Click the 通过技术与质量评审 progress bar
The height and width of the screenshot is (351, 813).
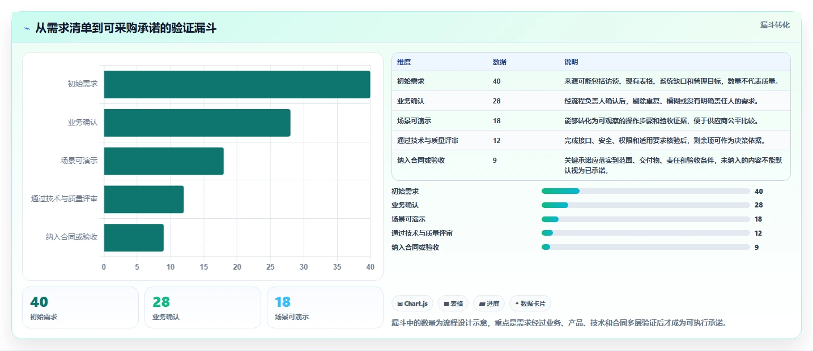pos(646,233)
